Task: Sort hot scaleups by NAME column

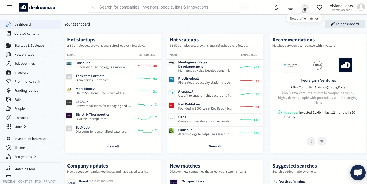Action: (x=174, y=55)
